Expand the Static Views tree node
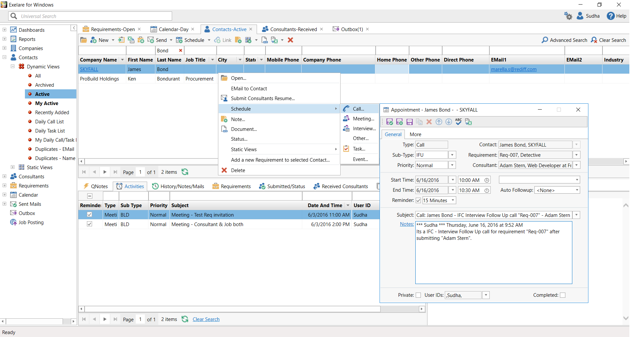The height and width of the screenshot is (337, 631). (13, 167)
